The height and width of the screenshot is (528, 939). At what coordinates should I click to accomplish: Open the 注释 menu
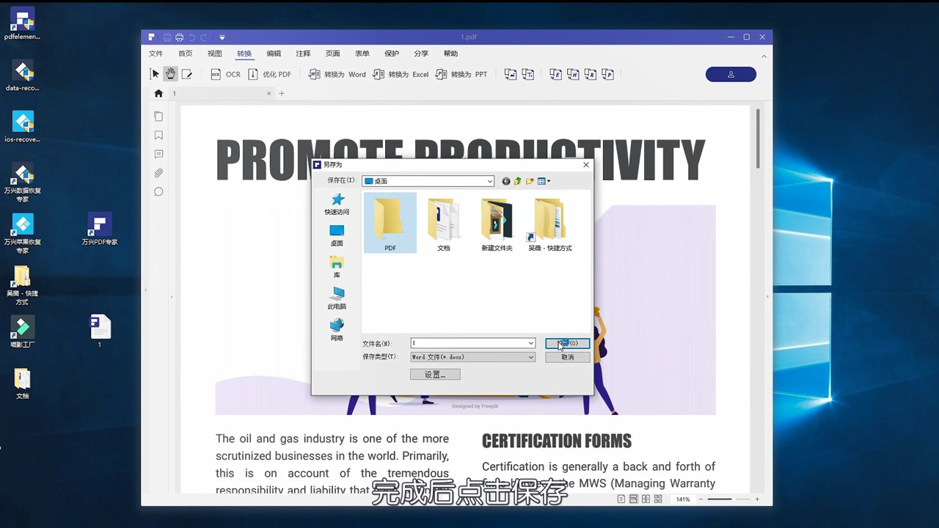click(x=303, y=53)
